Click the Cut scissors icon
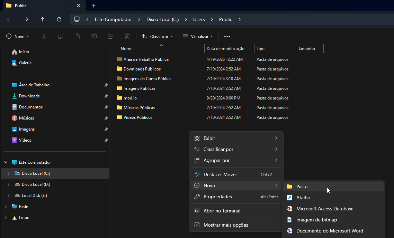 44,36
